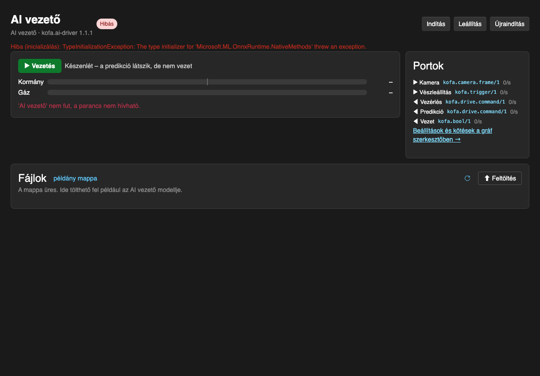The width and height of the screenshot is (540, 376).
Task: Click the Vészleállítás port arrow icon
Action: pos(415,92)
